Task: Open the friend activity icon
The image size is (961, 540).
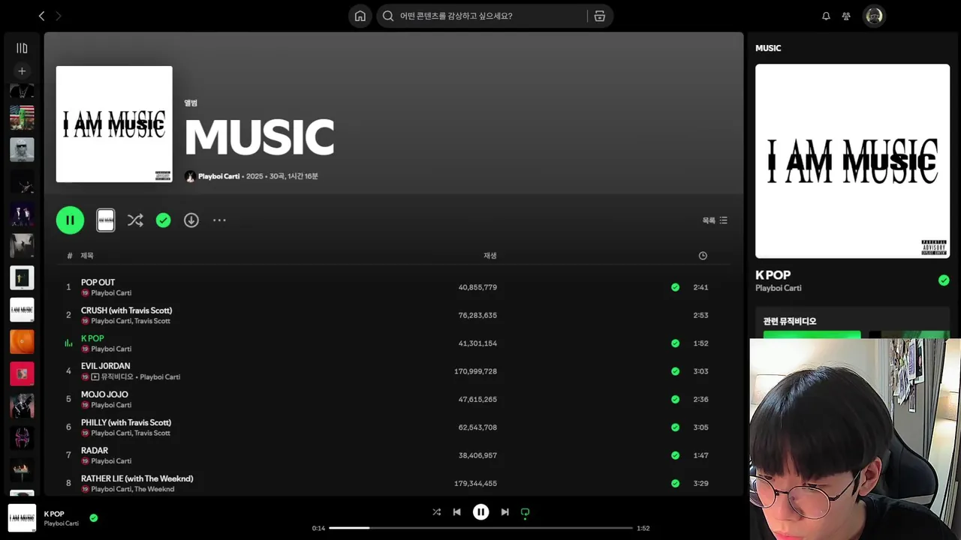Action: pos(846,16)
